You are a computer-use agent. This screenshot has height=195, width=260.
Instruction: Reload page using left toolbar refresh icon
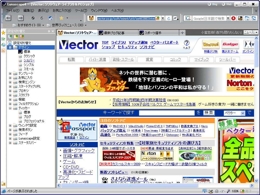coord(42,18)
